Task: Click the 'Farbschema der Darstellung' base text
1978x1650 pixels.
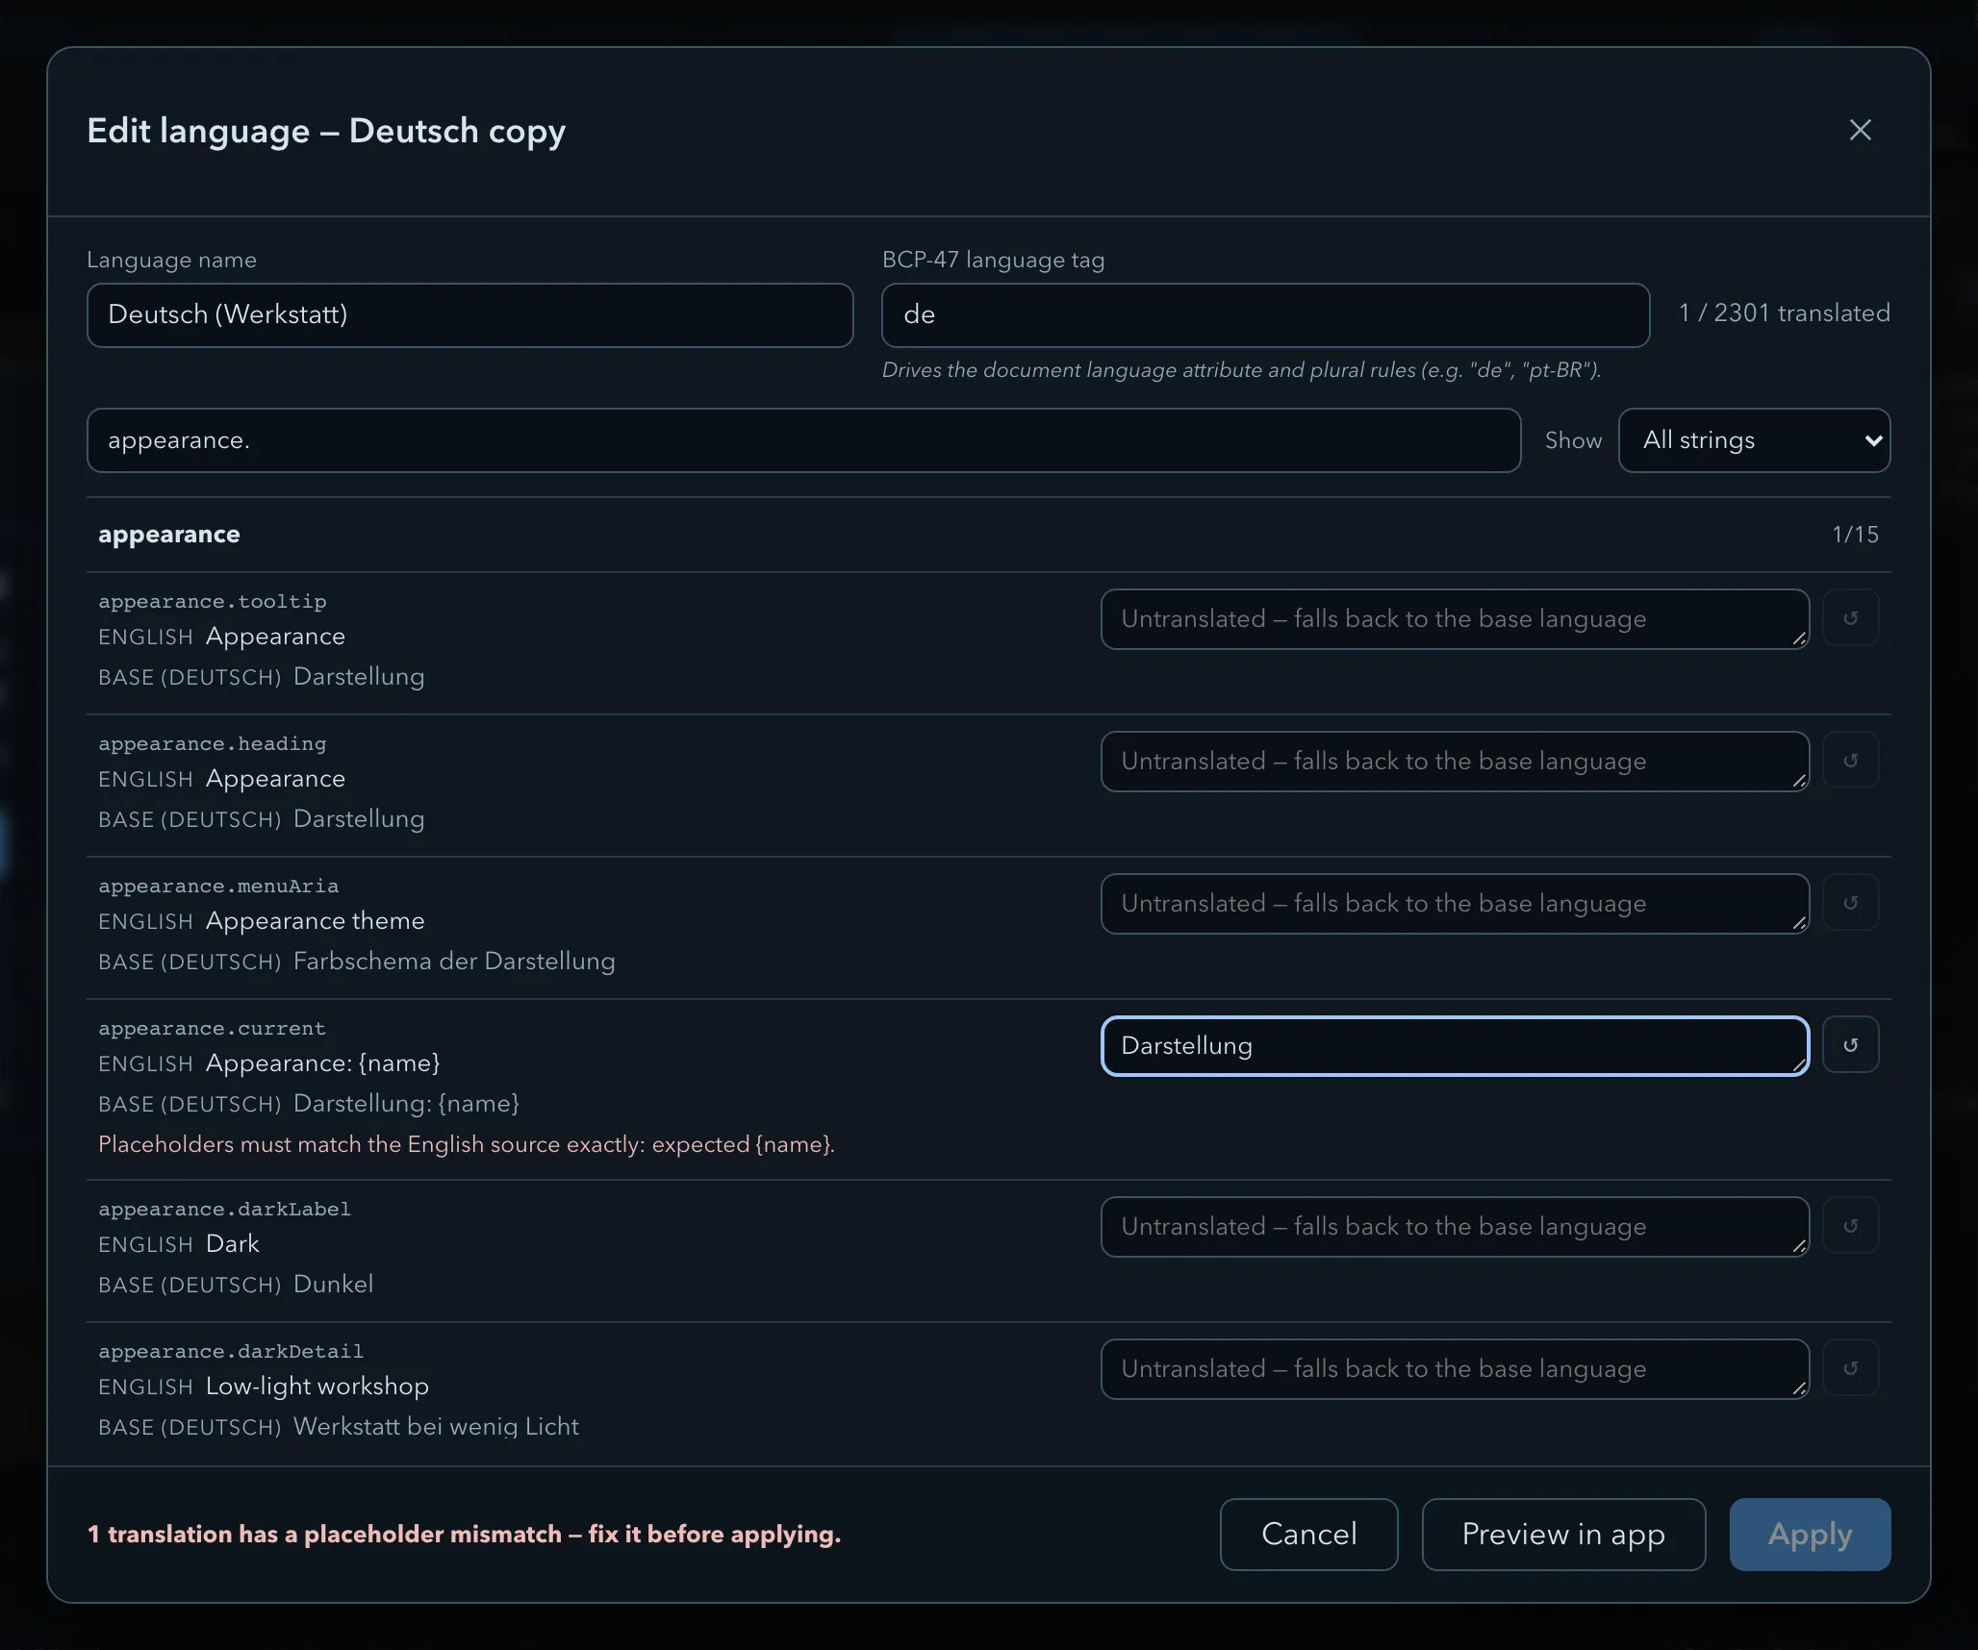Action: click(454, 962)
